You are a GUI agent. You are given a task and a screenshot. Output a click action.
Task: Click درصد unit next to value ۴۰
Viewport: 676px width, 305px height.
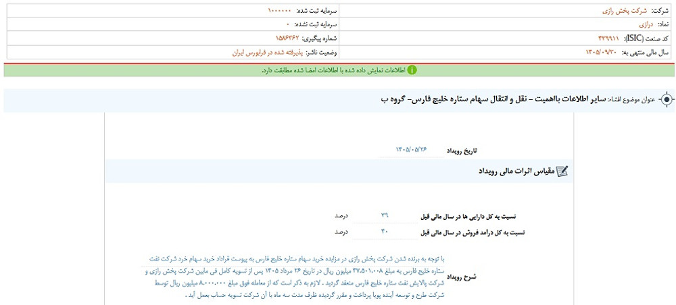coord(341,232)
